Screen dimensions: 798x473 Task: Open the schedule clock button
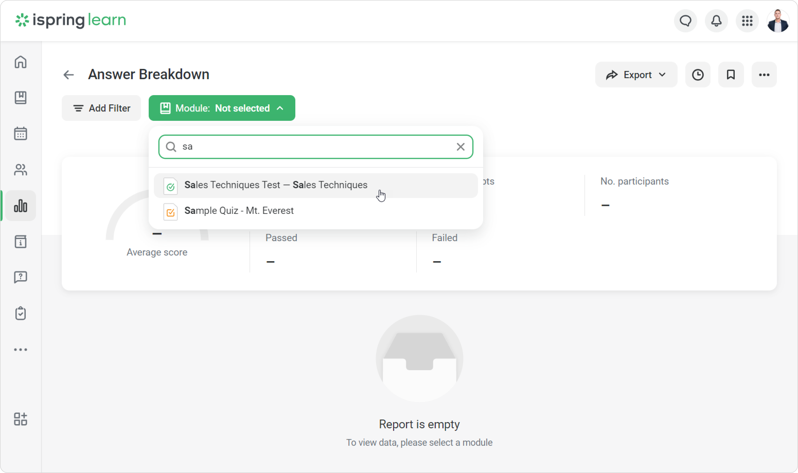pyautogui.click(x=697, y=75)
